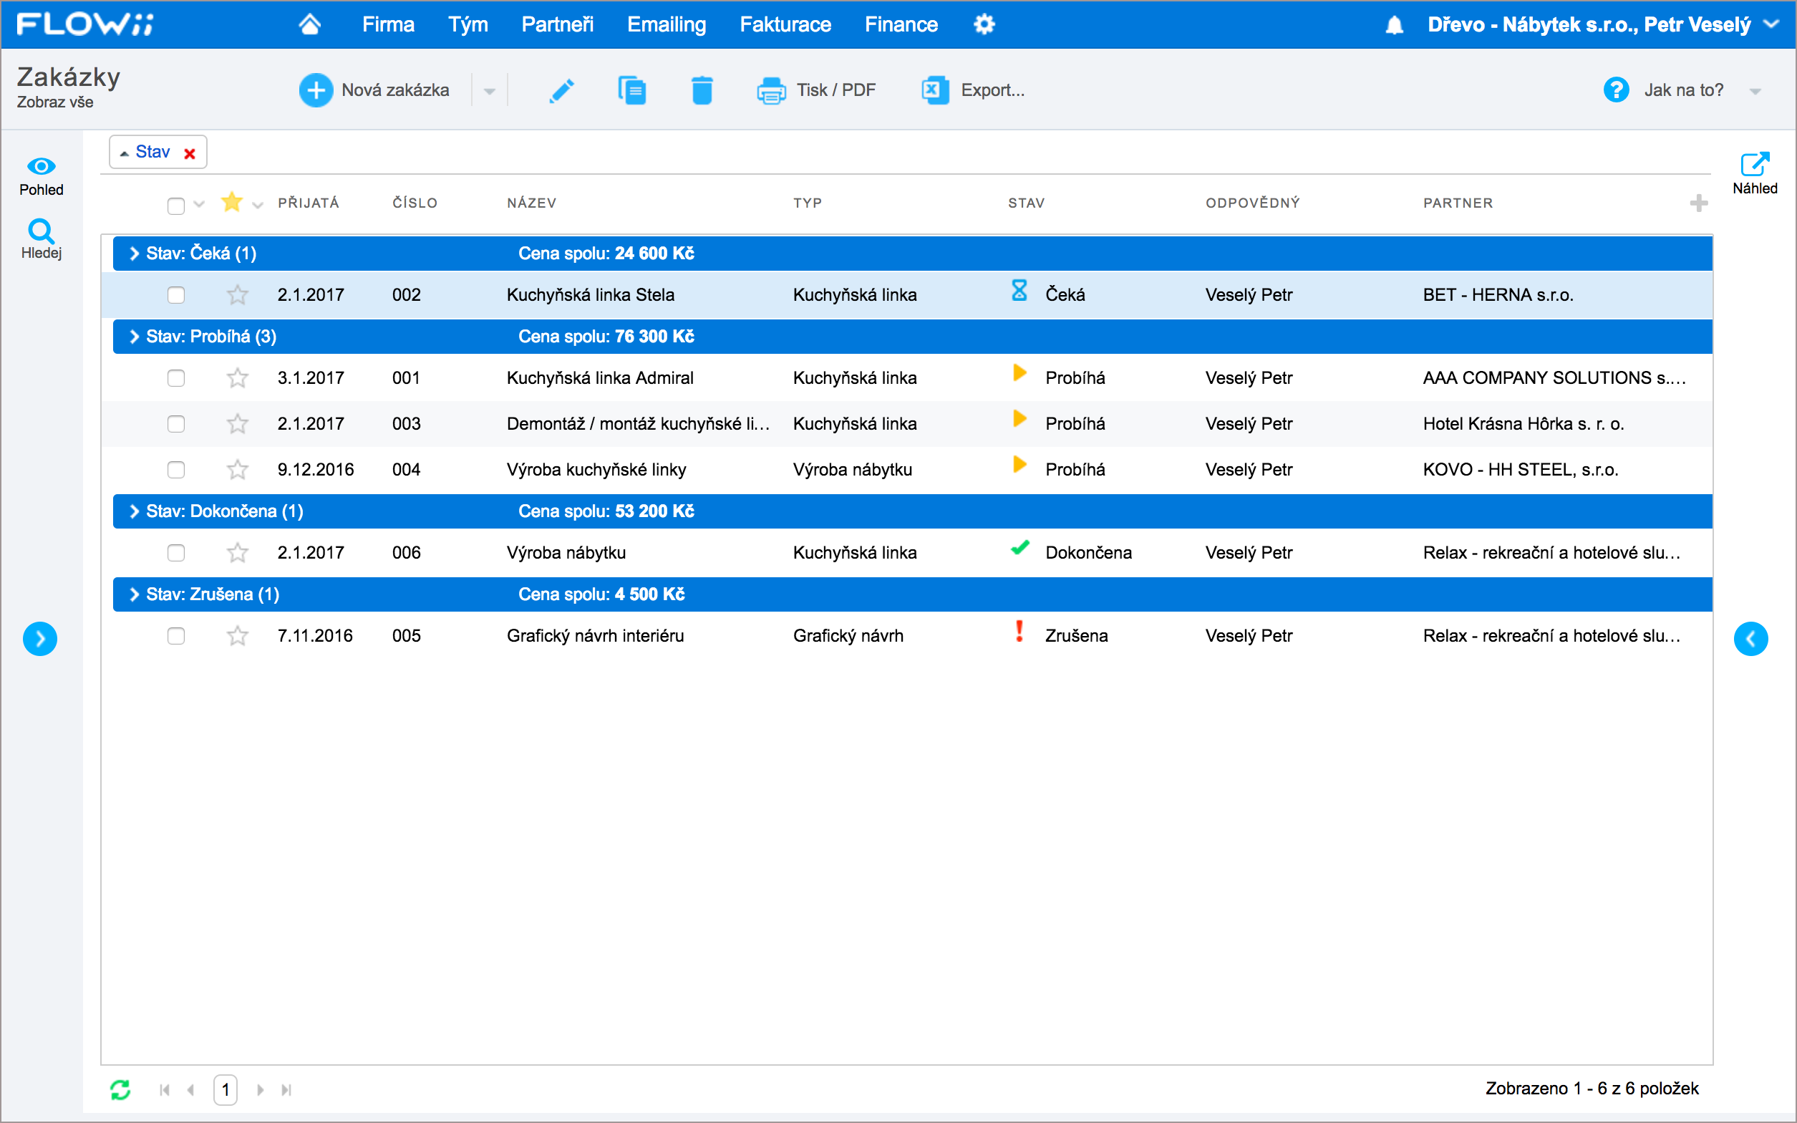Open the notifications bell
This screenshot has width=1797, height=1123.
tap(1394, 25)
